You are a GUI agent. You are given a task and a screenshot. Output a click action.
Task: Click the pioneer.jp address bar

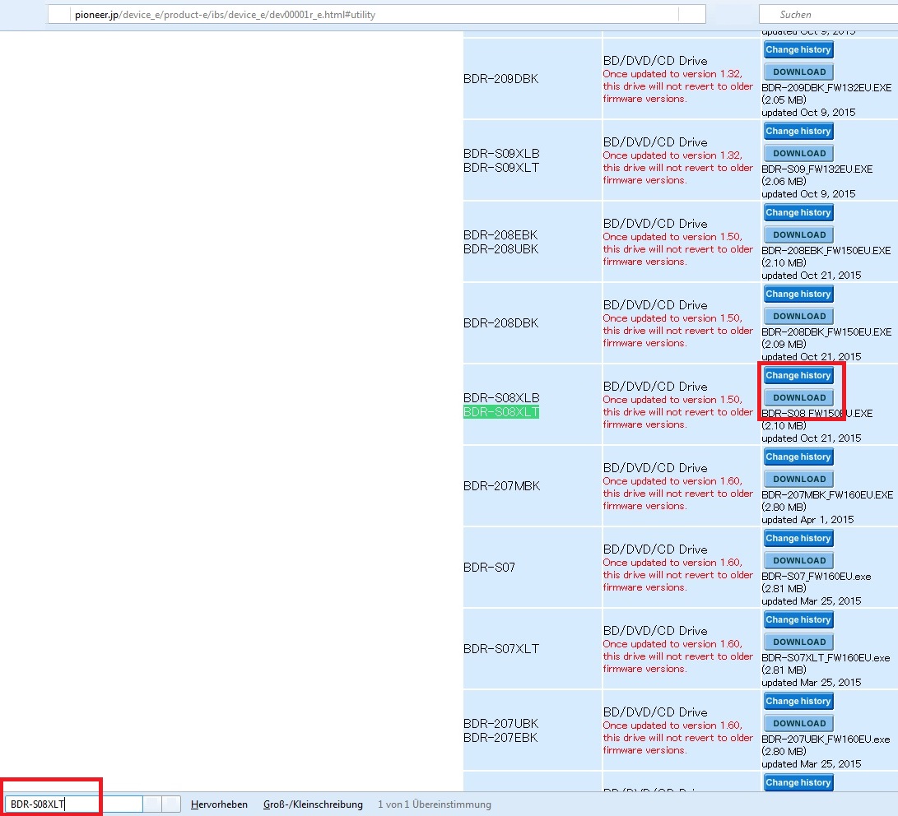click(376, 14)
